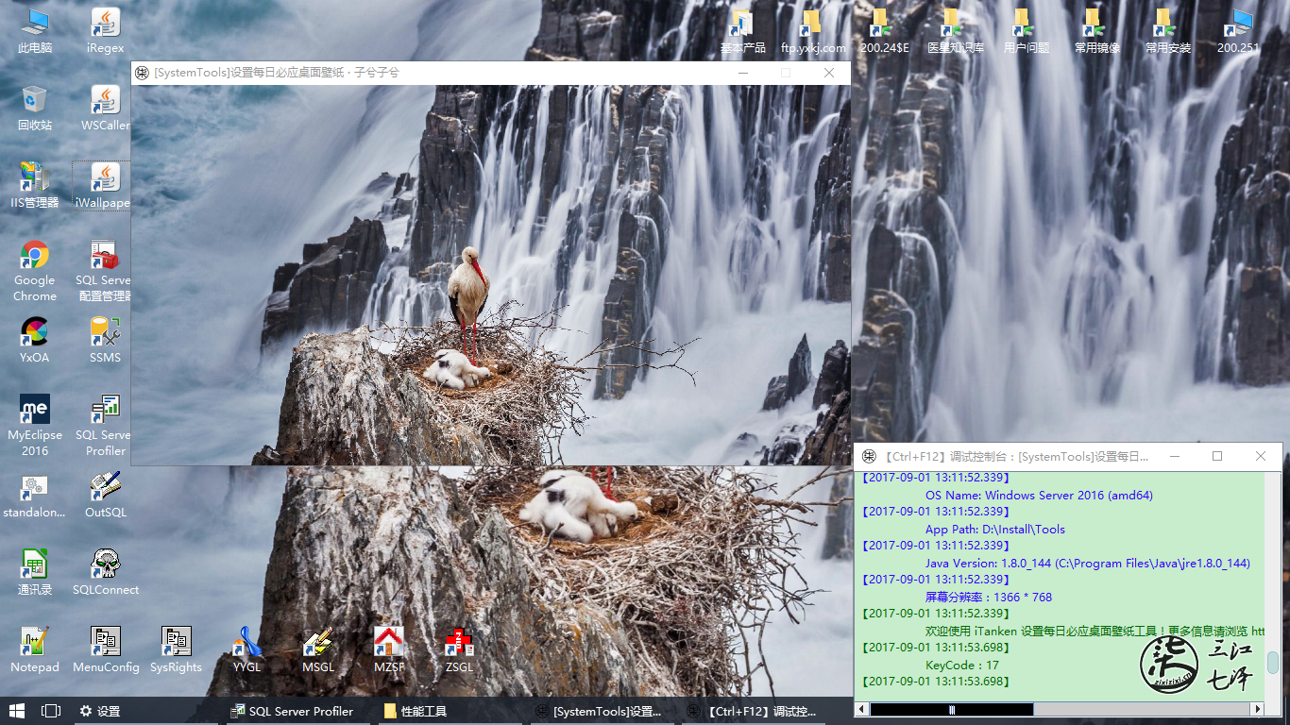This screenshot has height=725, width=1290.
Task: Open the 200.24$E folder shortcut
Action: [x=884, y=31]
